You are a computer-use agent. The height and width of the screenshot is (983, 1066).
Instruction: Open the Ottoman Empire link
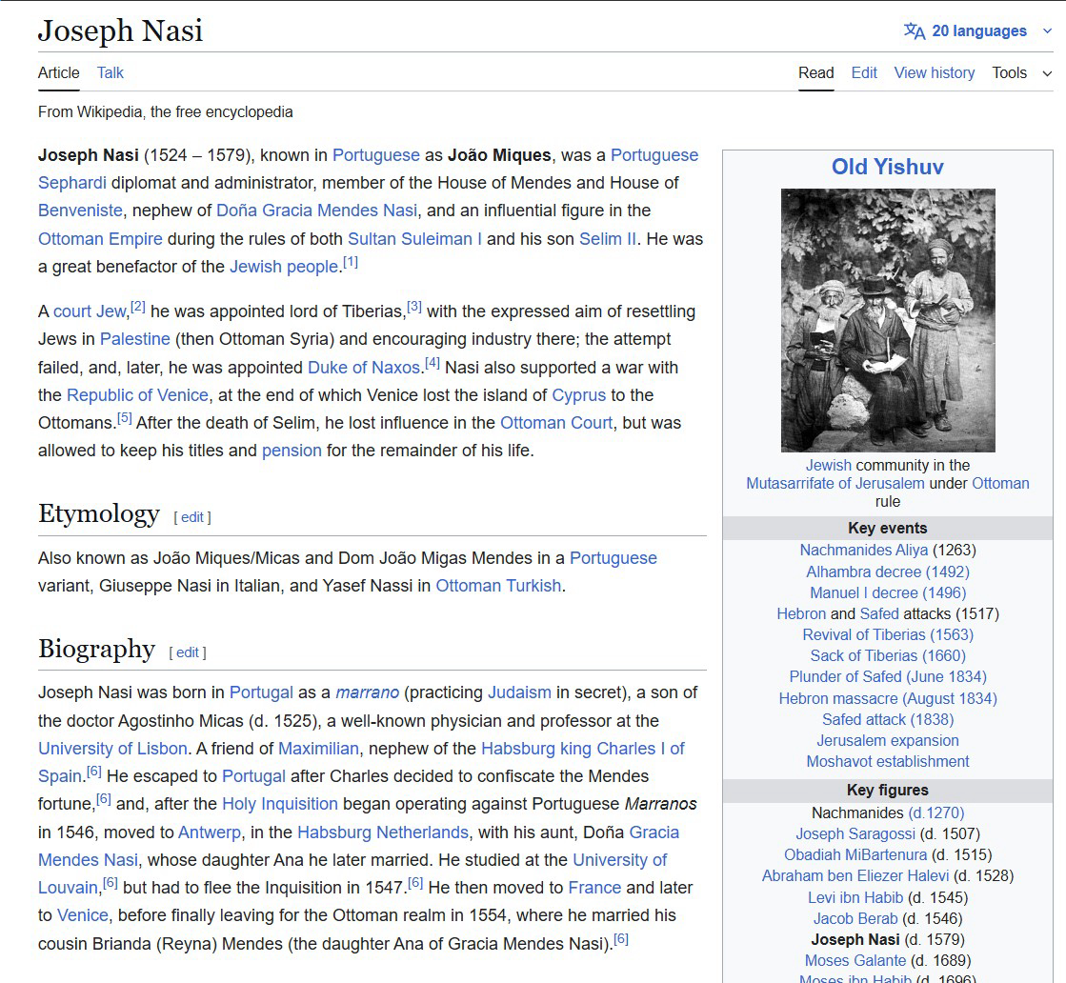[x=100, y=239]
